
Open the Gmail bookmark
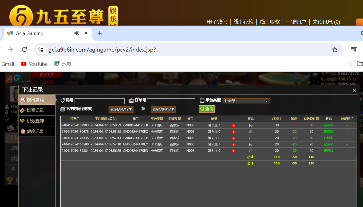[x=8, y=64]
